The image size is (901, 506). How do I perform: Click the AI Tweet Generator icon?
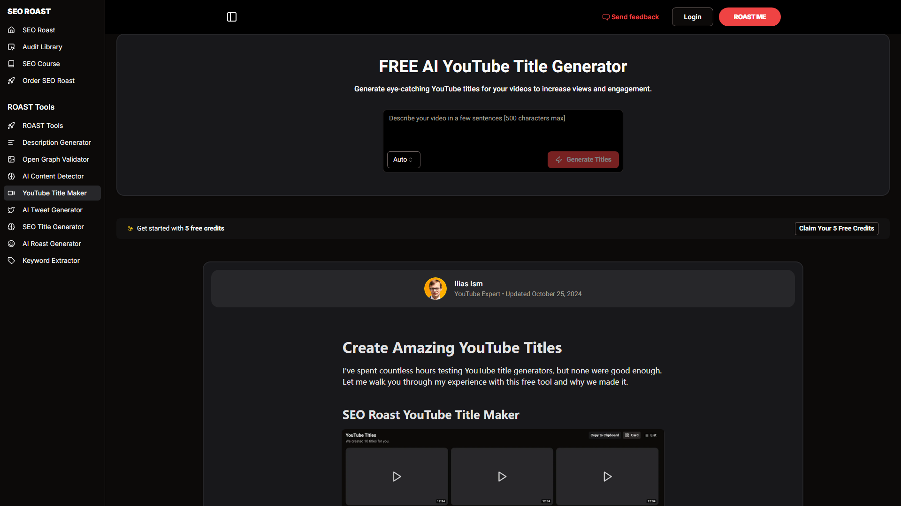click(x=11, y=209)
